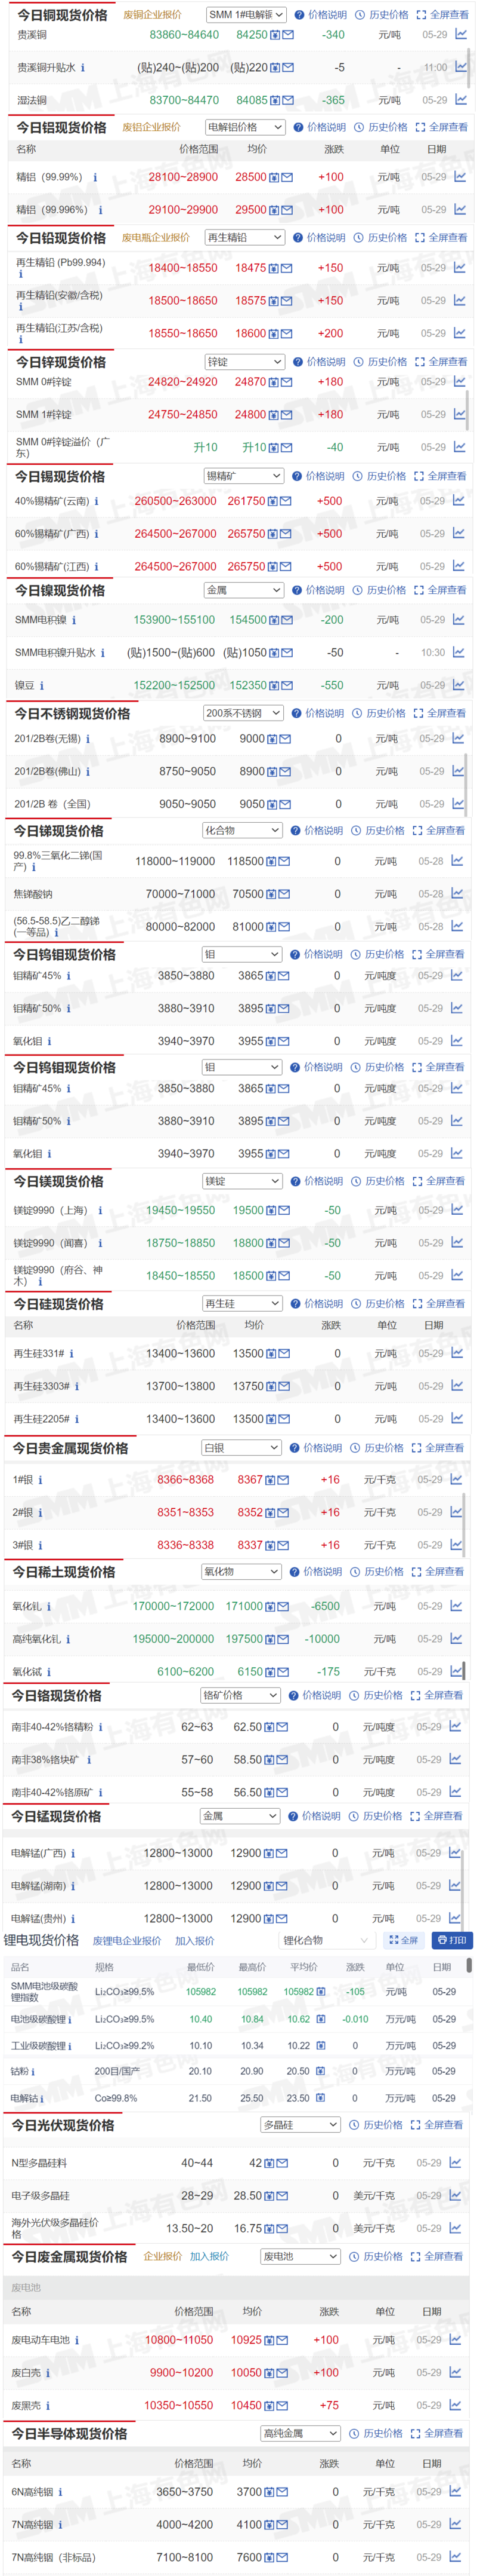This screenshot has width=477, height=2576.
Task: Click the envelope icon beside 精铝（99.99%） average 28500
Action: click(x=287, y=177)
